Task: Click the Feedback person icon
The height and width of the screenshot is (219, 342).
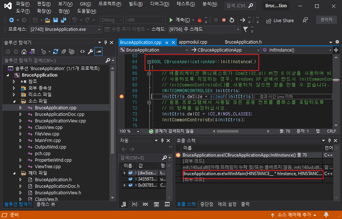Action: click(305, 20)
